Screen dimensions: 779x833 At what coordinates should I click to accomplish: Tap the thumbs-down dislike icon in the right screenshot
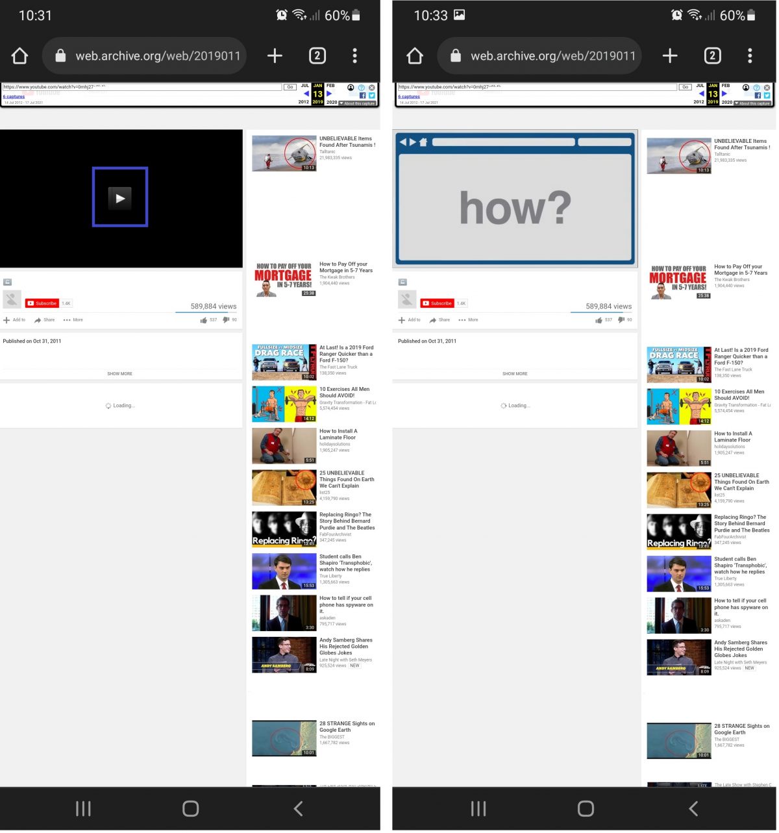point(621,320)
